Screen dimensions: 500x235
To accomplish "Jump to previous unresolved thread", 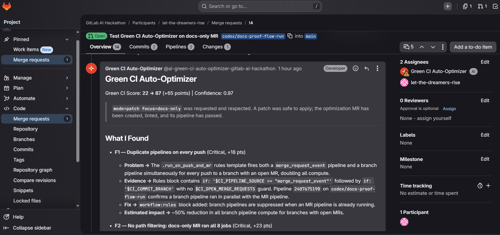I will click(x=422, y=47).
